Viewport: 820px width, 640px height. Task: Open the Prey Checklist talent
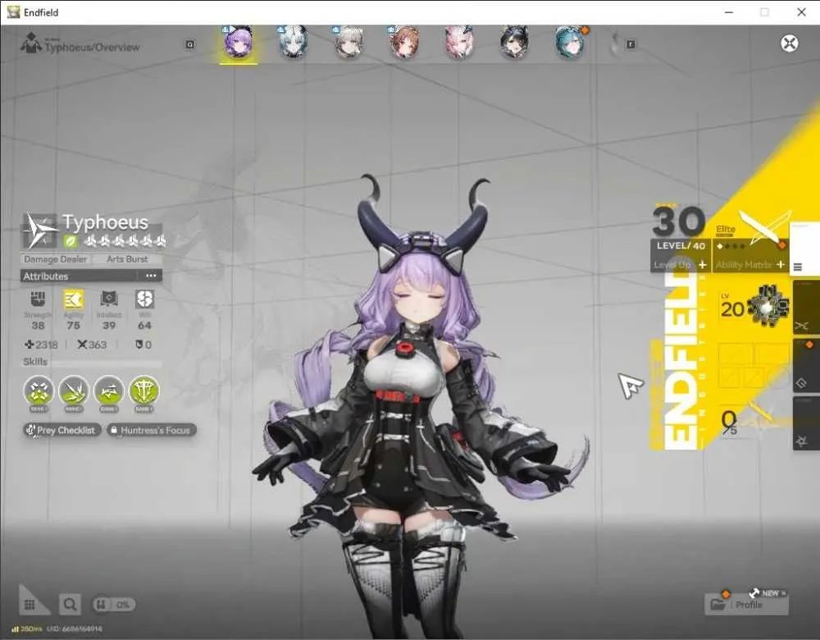[61, 430]
